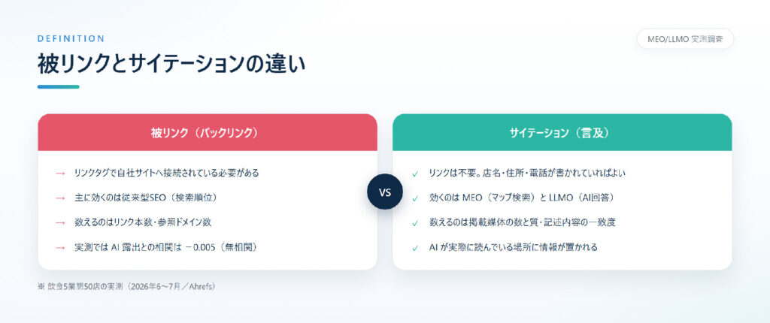Image resolution: width=770 pixels, height=323 pixels.
Task: Click the checkmark beside 効くのは MEO
Action: (x=415, y=198)
